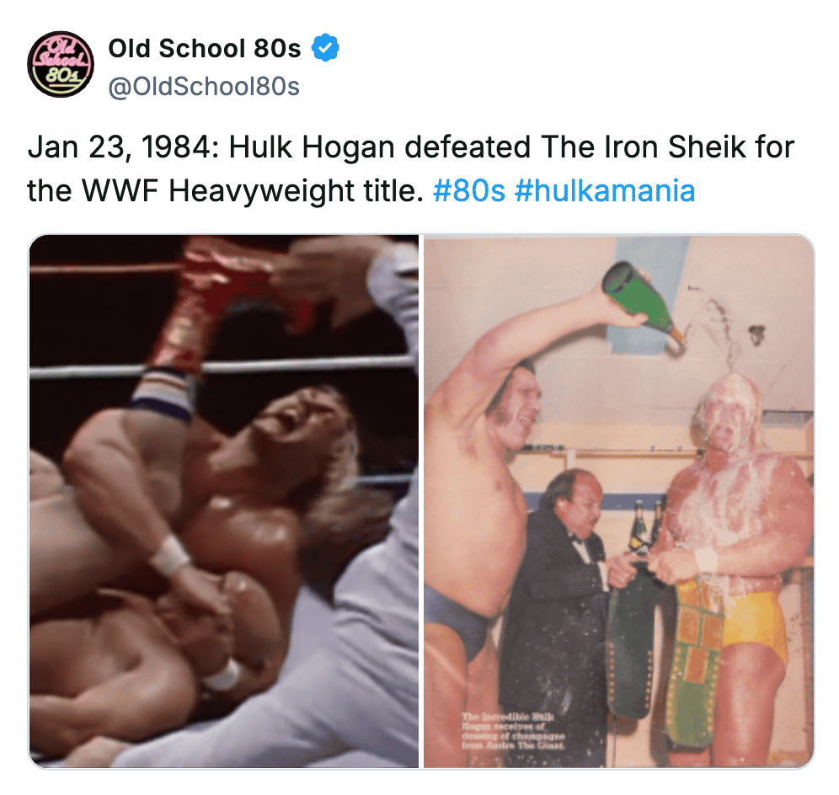Open the #80s hashtag
Screen dimensions: 839x795
pos(468,190)
